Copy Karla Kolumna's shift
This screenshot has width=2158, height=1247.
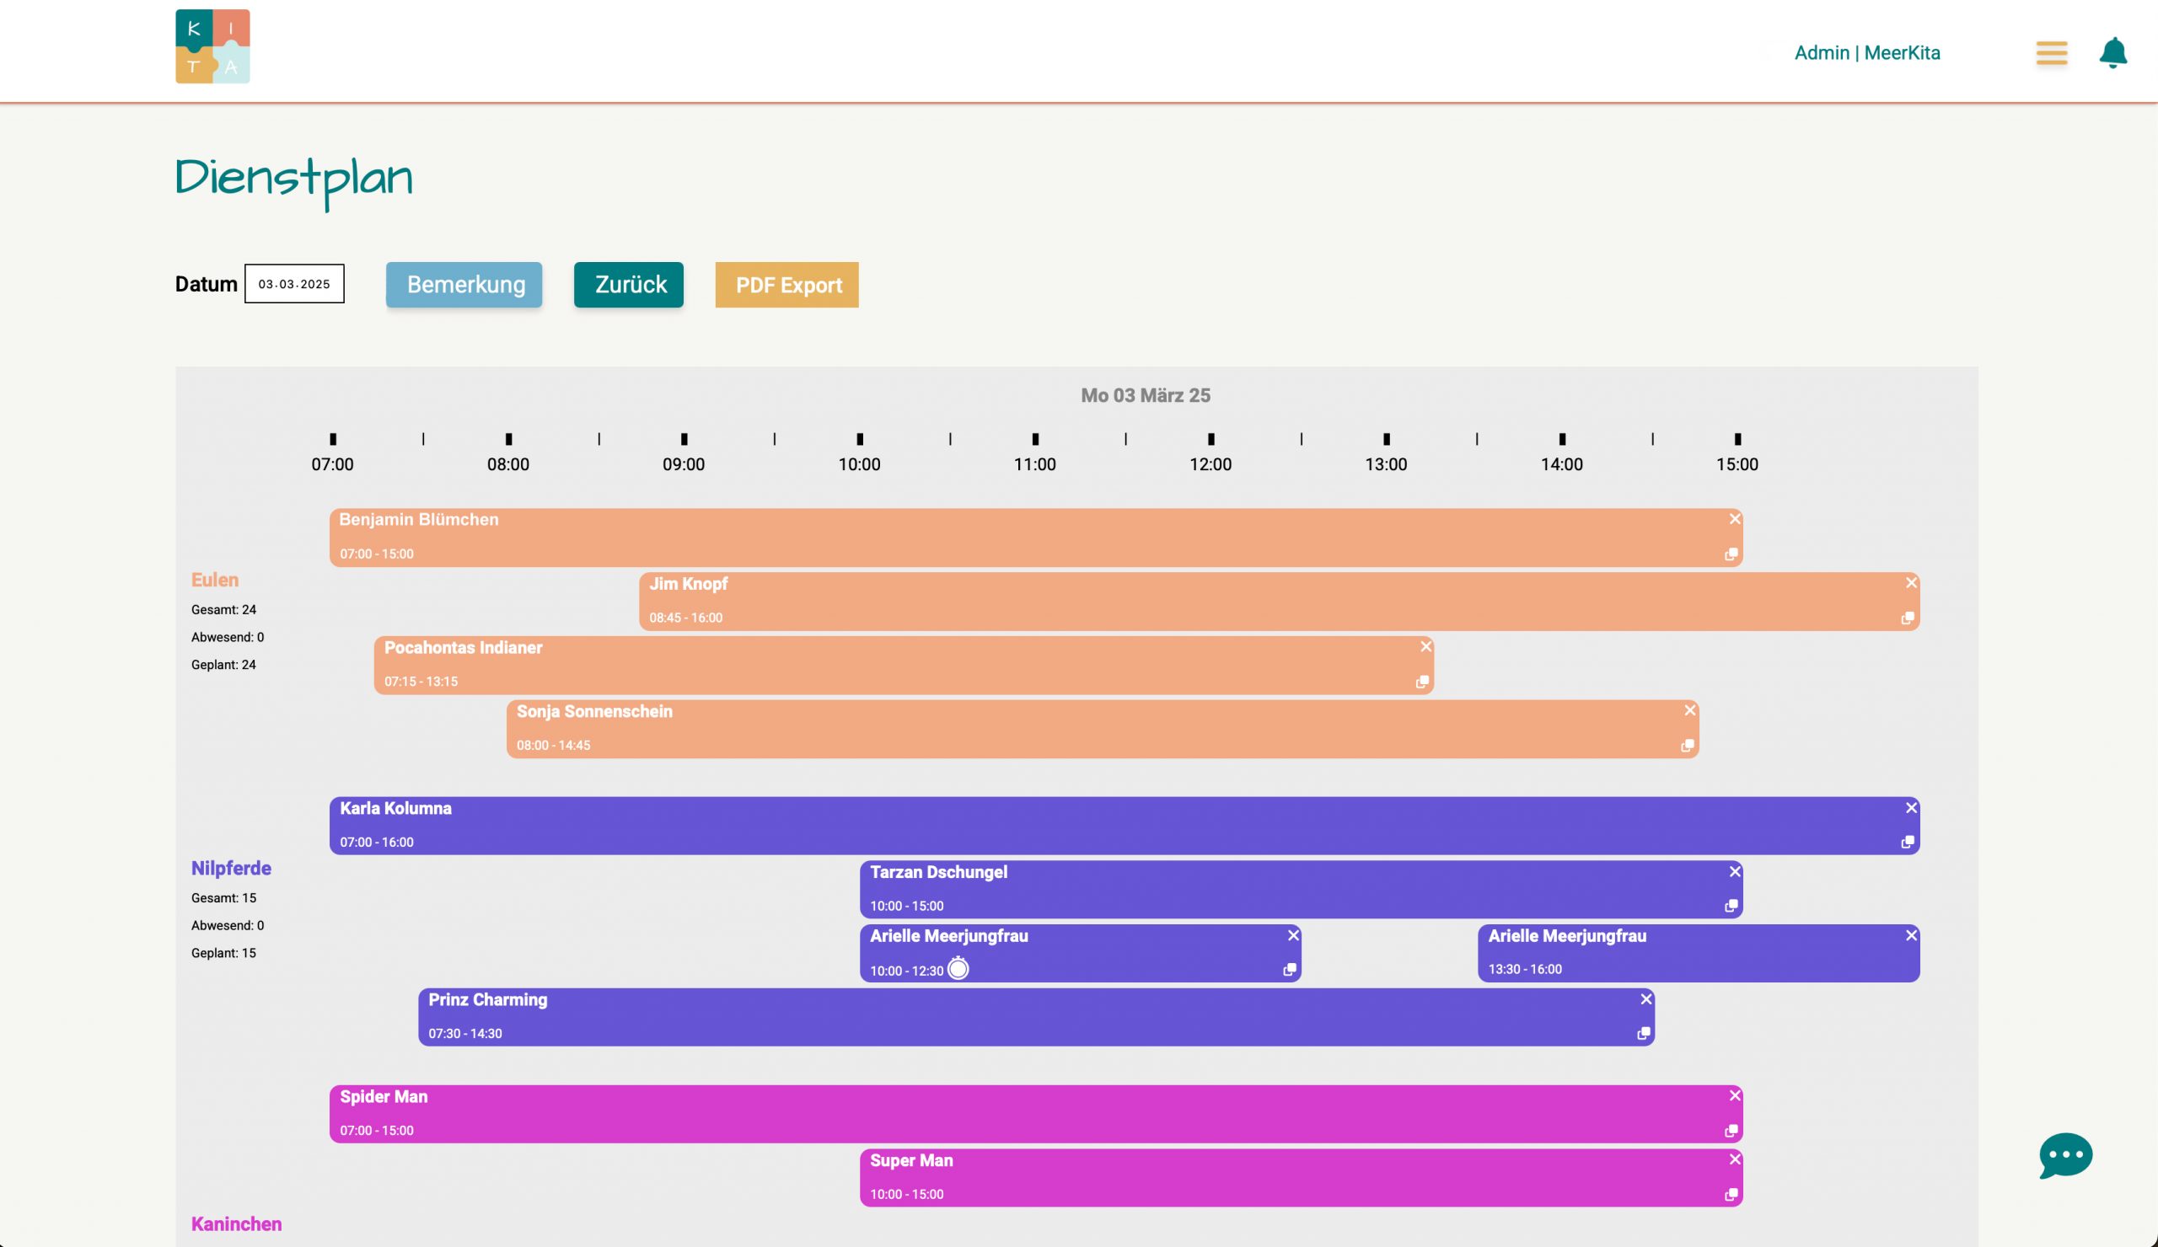[1907, 843]
